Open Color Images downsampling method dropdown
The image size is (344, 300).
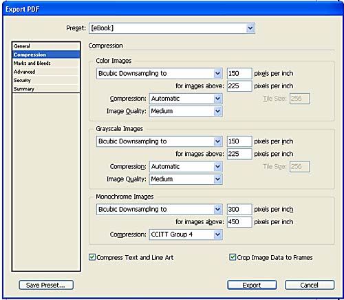(160, 73)
